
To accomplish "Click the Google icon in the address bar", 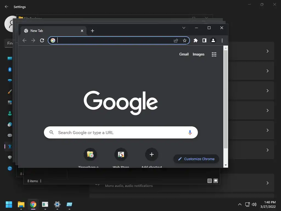I will [53, 40].
